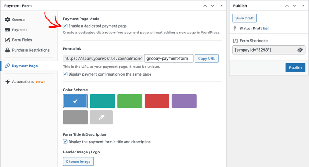Click the base URL text startyourwpsite.com/adrian/

103,58
